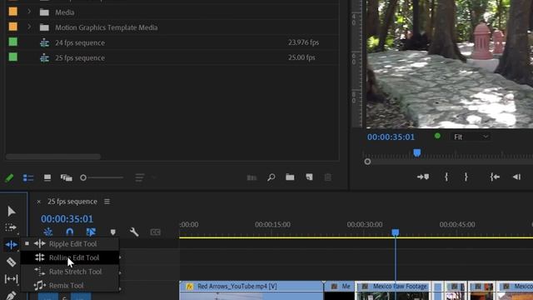Image resolution: width=533 pixels, height=300 pixels.
Task: Click orange label swatch for Media
Action: point(13,12)
